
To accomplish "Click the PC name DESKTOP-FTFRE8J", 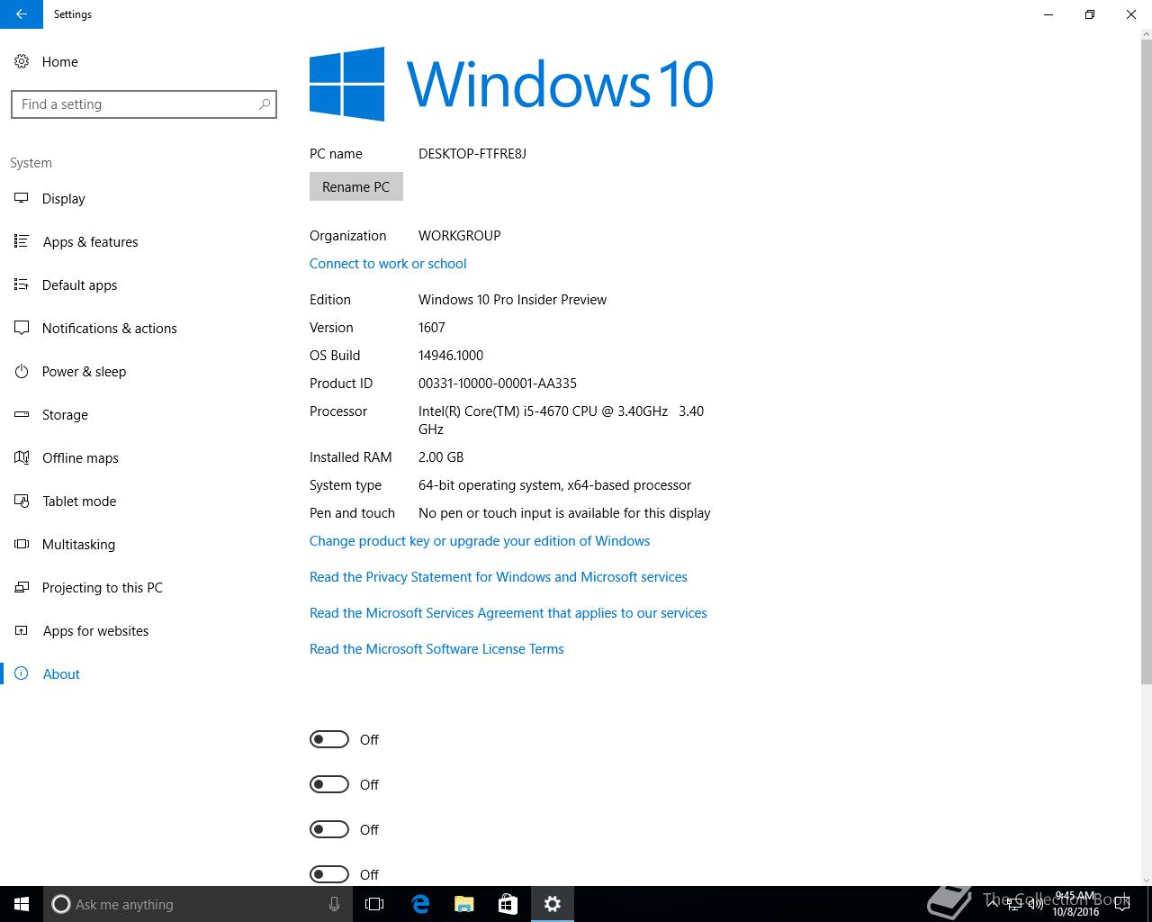I will (472, 153).
